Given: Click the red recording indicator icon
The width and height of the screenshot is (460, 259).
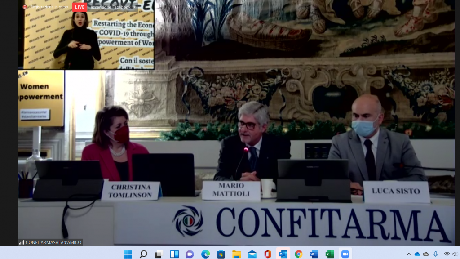Looking at the screenshot, I should coord(25,7).
